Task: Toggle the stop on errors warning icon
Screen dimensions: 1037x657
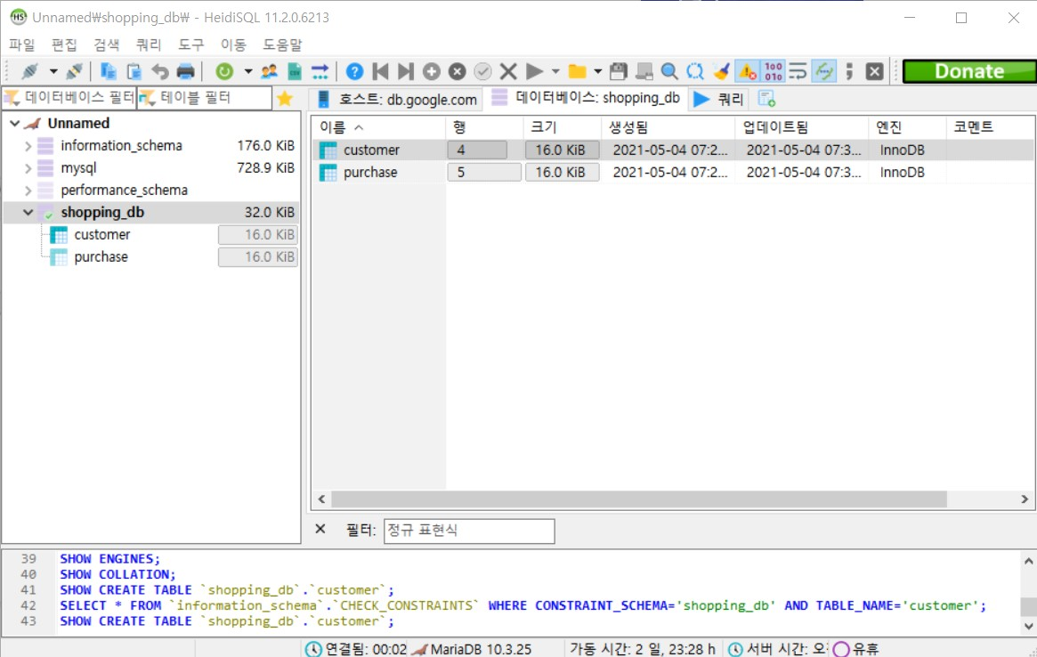Action: pyautogui.click(x=748, y=71)
